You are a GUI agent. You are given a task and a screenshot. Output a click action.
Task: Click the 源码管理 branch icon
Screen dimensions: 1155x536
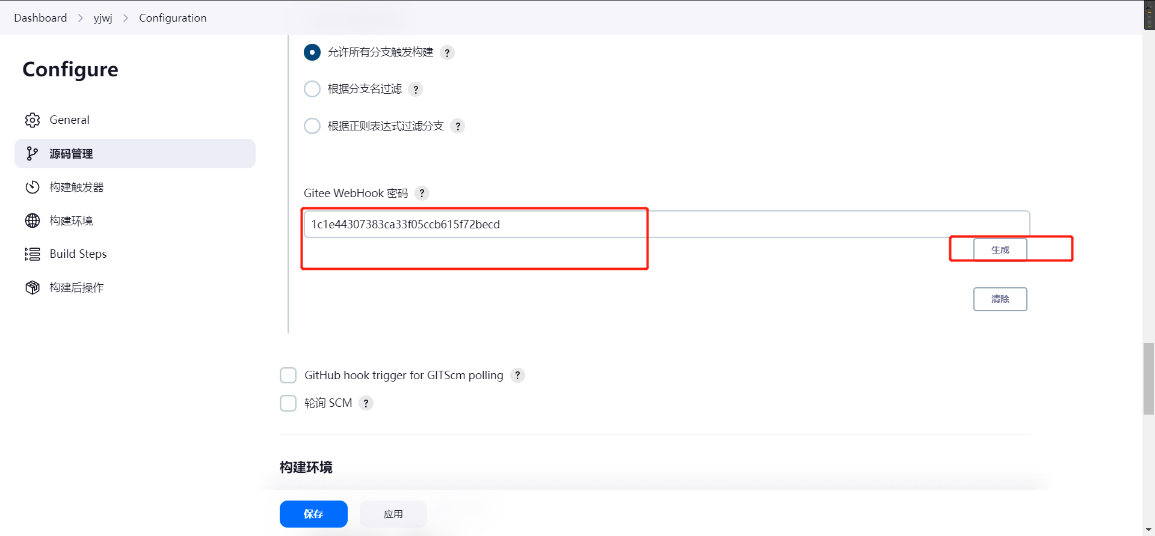(32, 154)
